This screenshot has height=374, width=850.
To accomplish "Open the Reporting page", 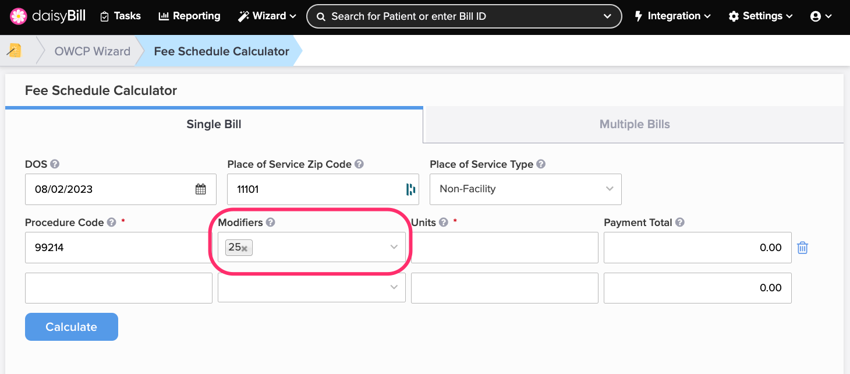I will [x=189, y=16].
